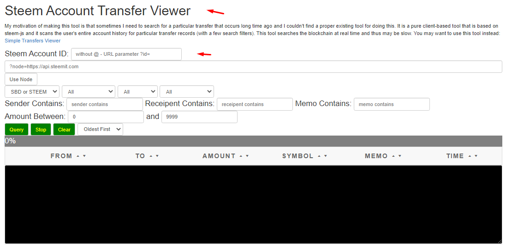Click the Memo Contains label
512x249 pixels.
pyautogui.click(x=323, y=104)
